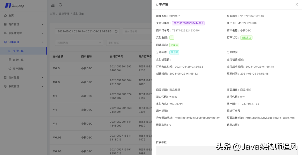Click the 扩展参数 text area
This screenshot has width=302, height=155.
coord(227,150)
